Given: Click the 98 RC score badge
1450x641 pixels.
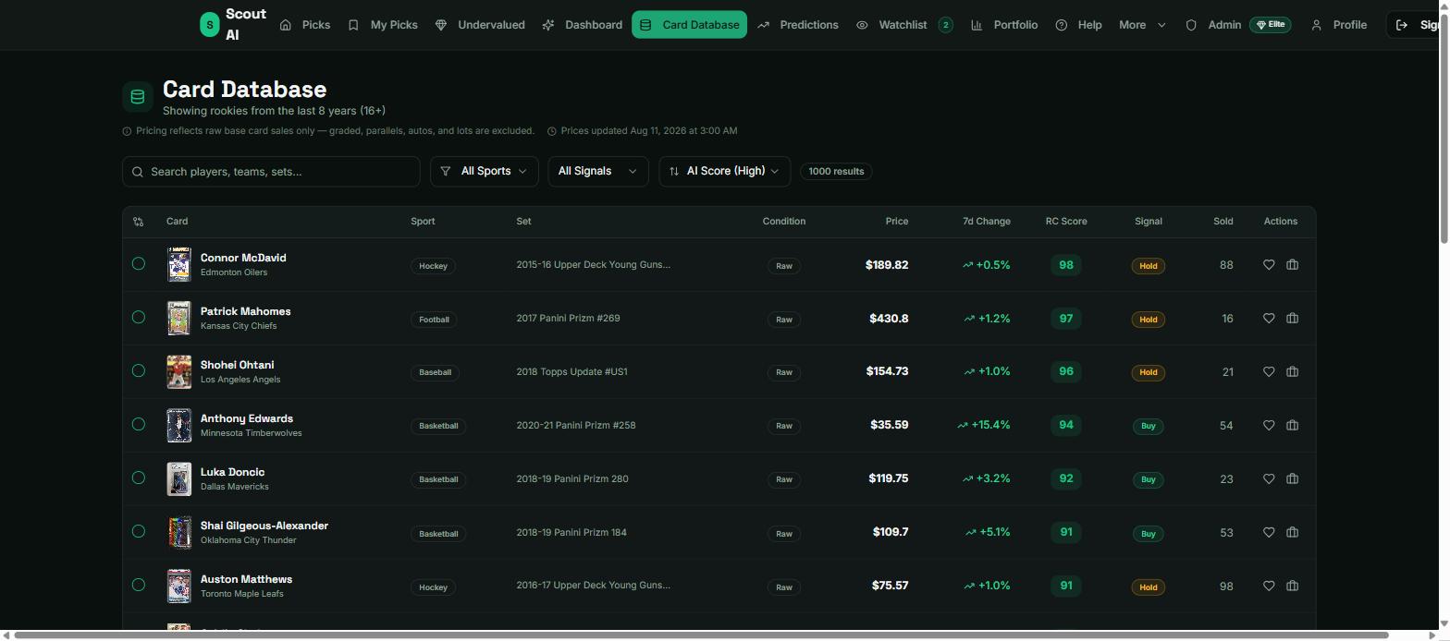Looking at the screenshot, I should click(x=1066, y=265).
